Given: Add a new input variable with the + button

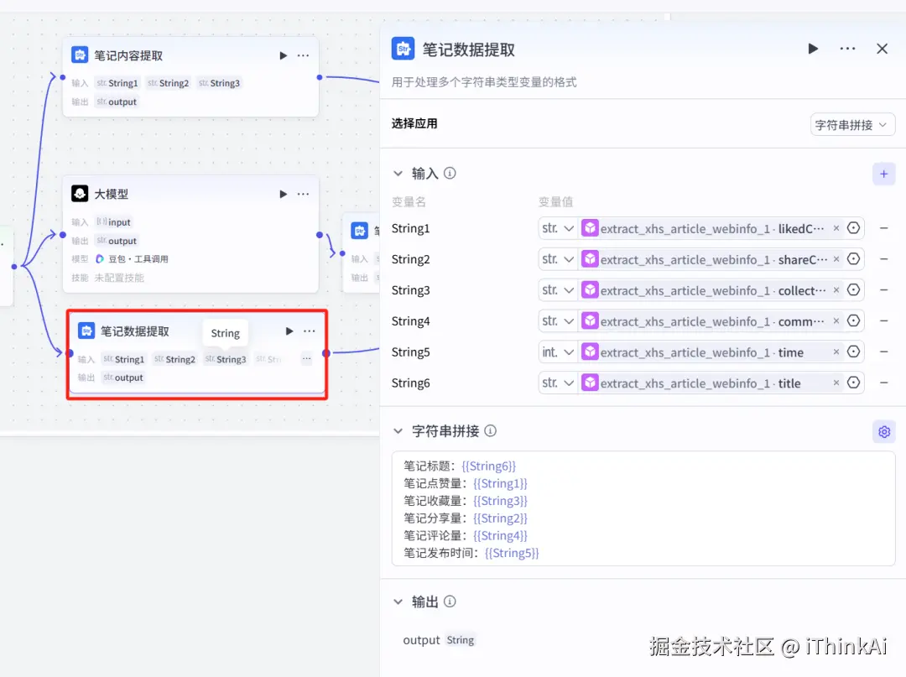Looking at the screenshot, I should pos(883,174).
